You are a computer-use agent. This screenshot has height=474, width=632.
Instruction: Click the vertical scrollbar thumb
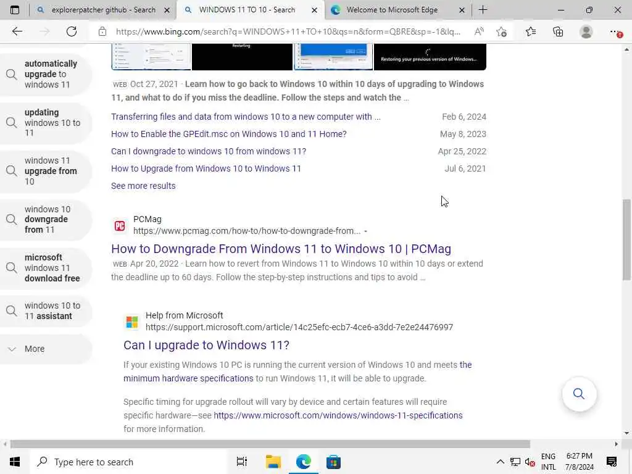[x=626, y=240]
